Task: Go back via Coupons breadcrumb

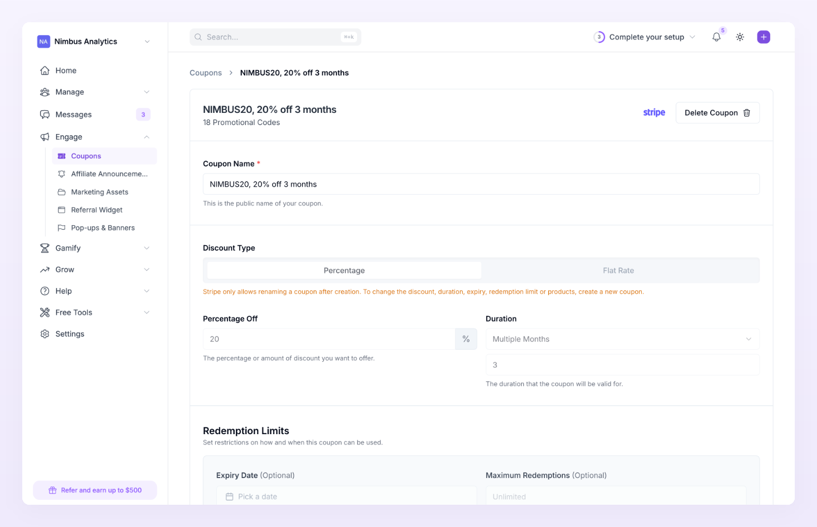Action: tap(206, 73)
